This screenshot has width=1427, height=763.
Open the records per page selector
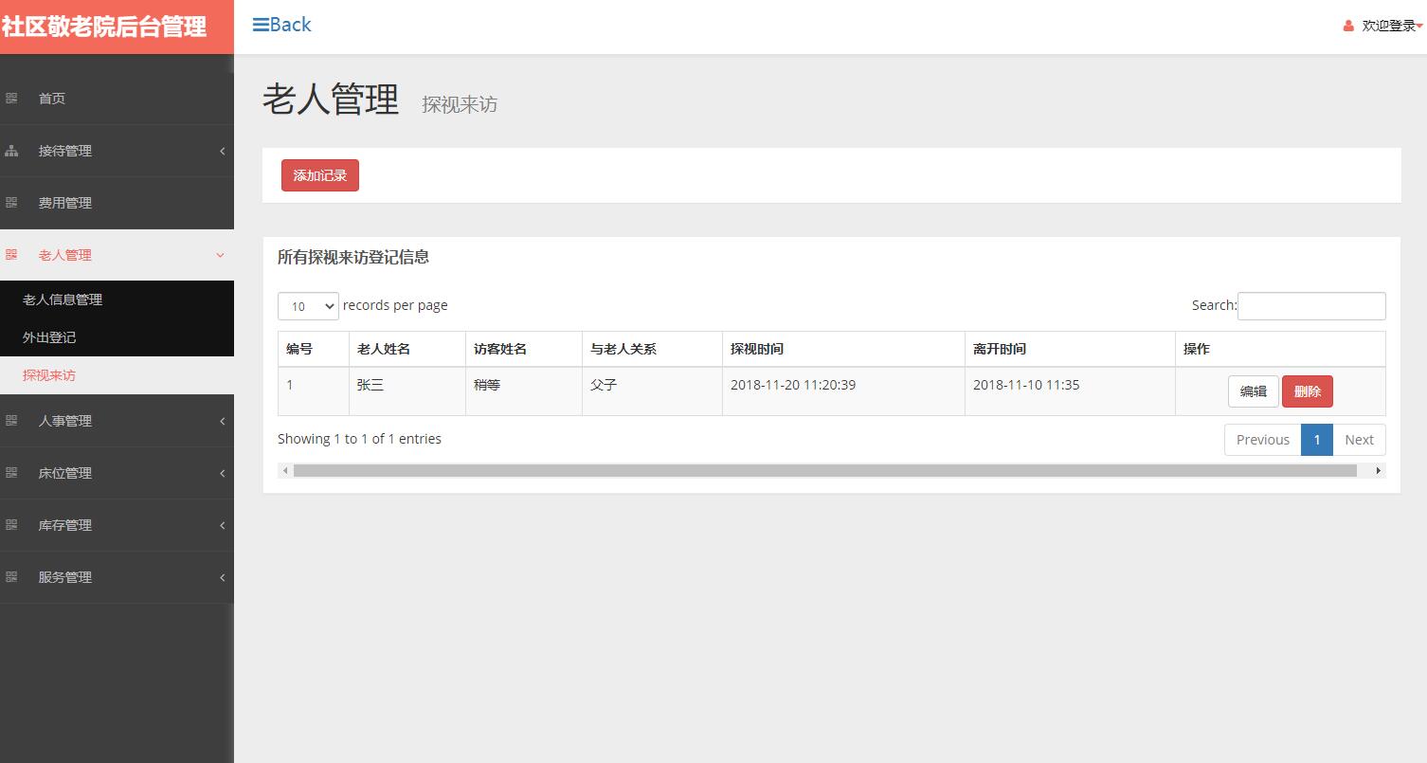(x=307, y=305)
